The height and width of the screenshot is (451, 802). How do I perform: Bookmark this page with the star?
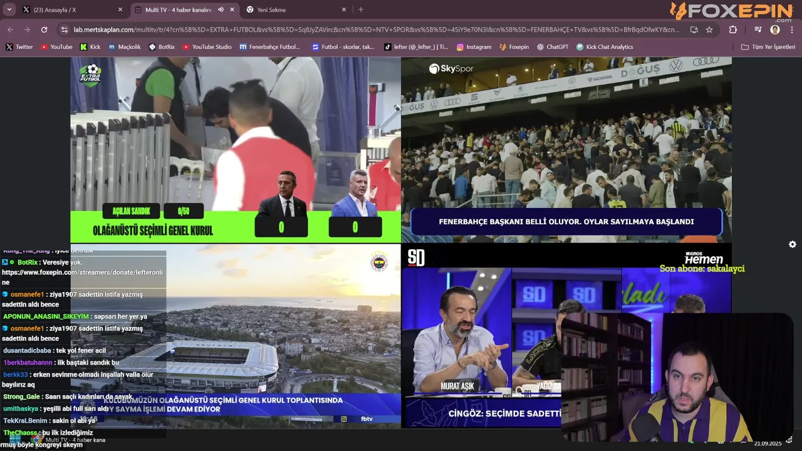point(709,29)
